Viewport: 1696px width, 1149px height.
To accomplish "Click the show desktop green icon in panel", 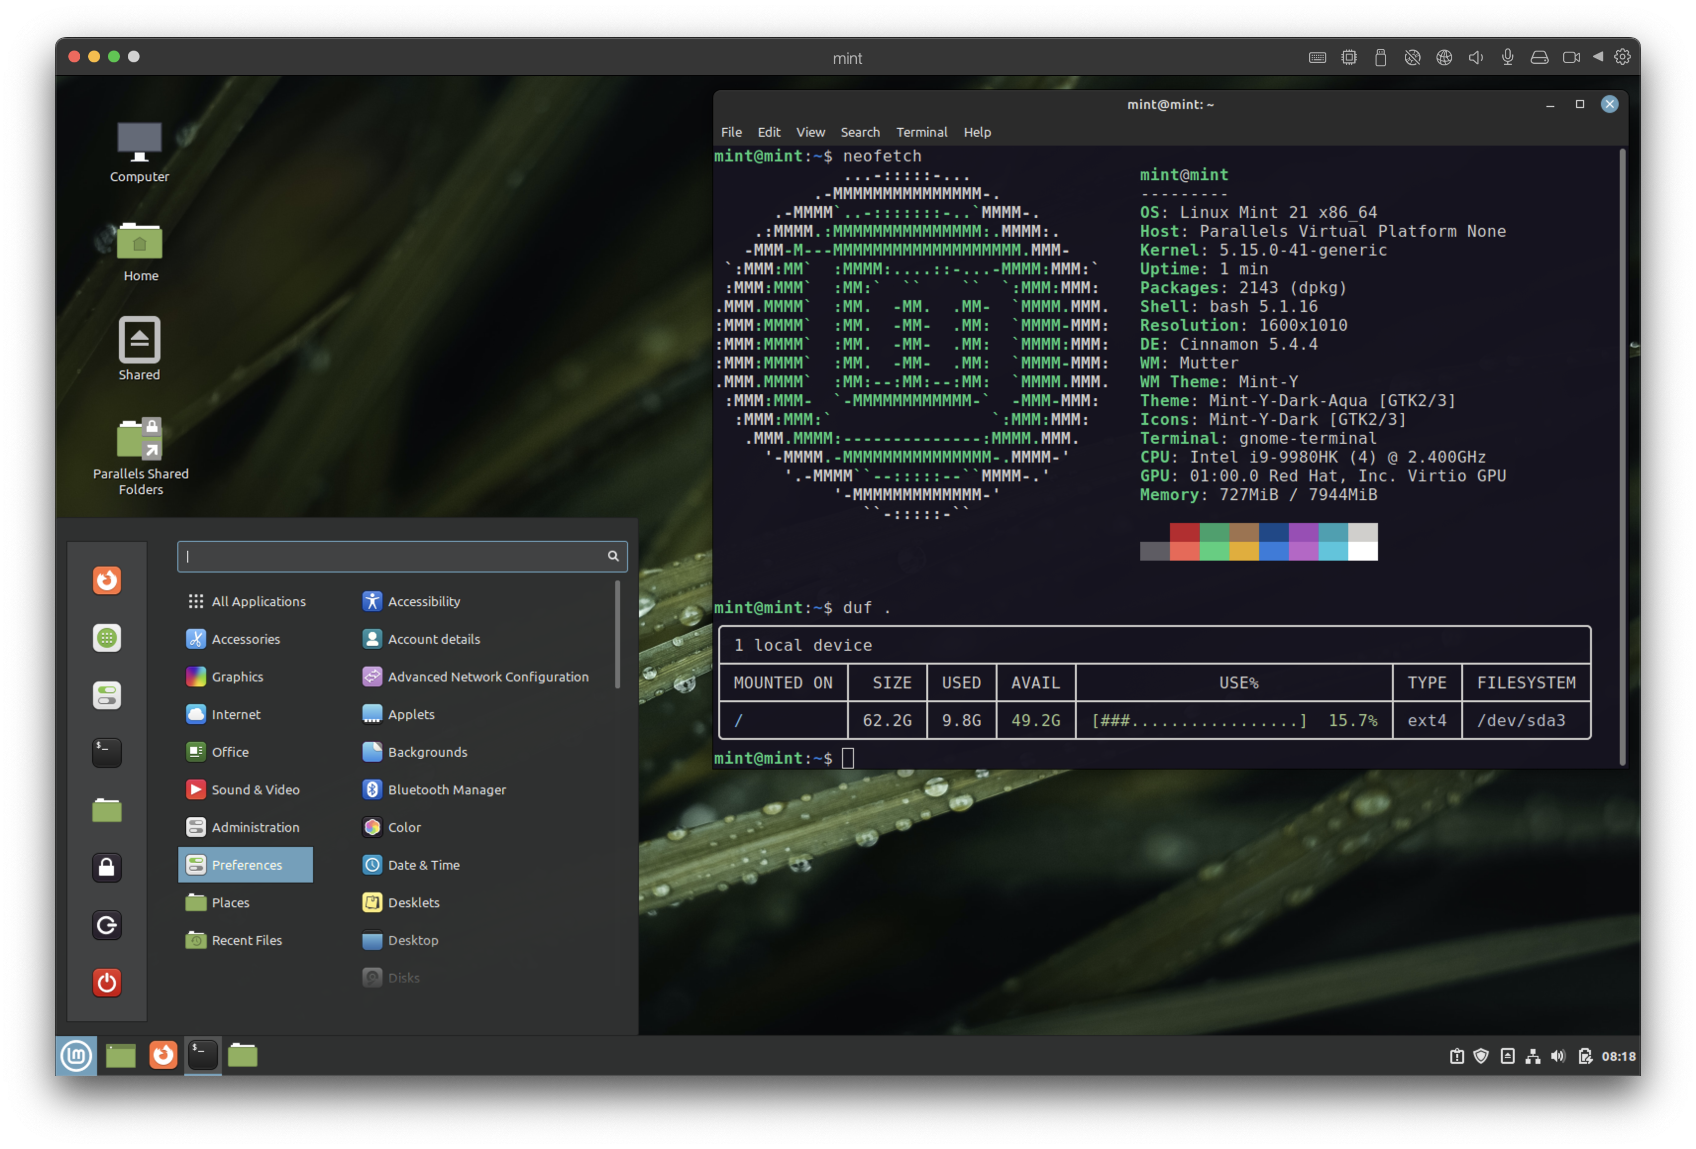I will tap(120, 1055).
